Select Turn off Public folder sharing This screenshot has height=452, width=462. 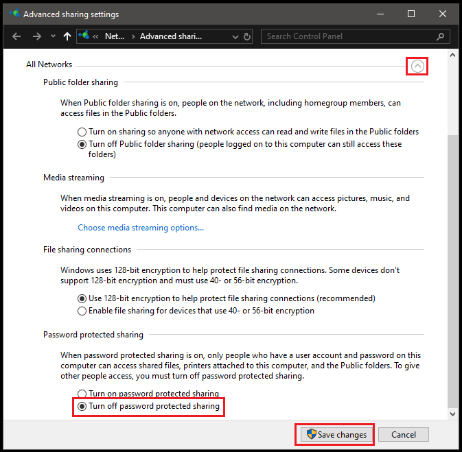click(x=82, y=145)
